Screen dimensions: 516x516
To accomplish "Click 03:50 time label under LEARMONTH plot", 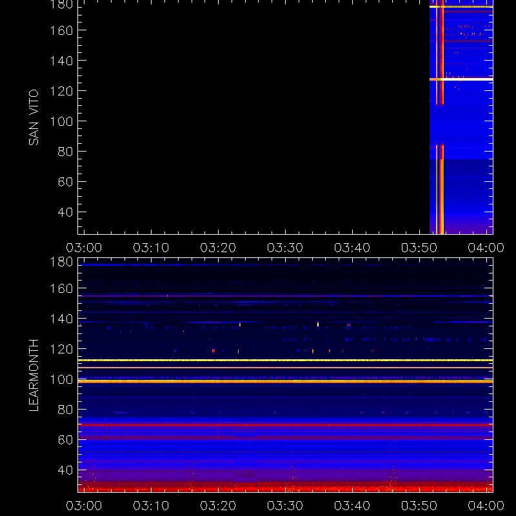I will [x=419, y=506].
